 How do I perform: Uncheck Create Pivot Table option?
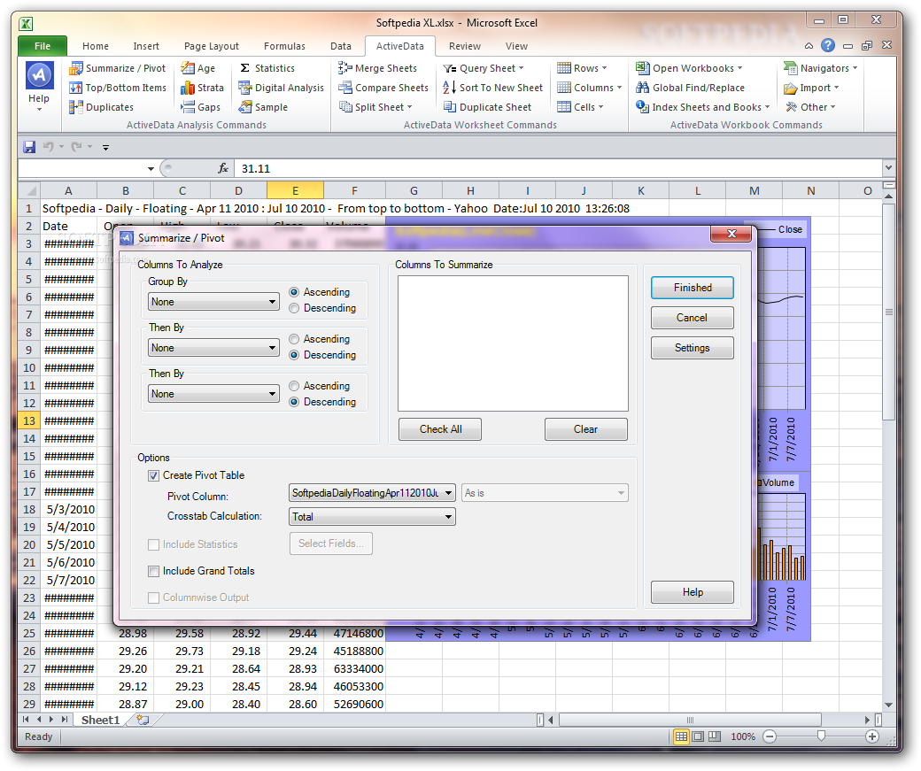pyautogui.click(x=154, y=475)
